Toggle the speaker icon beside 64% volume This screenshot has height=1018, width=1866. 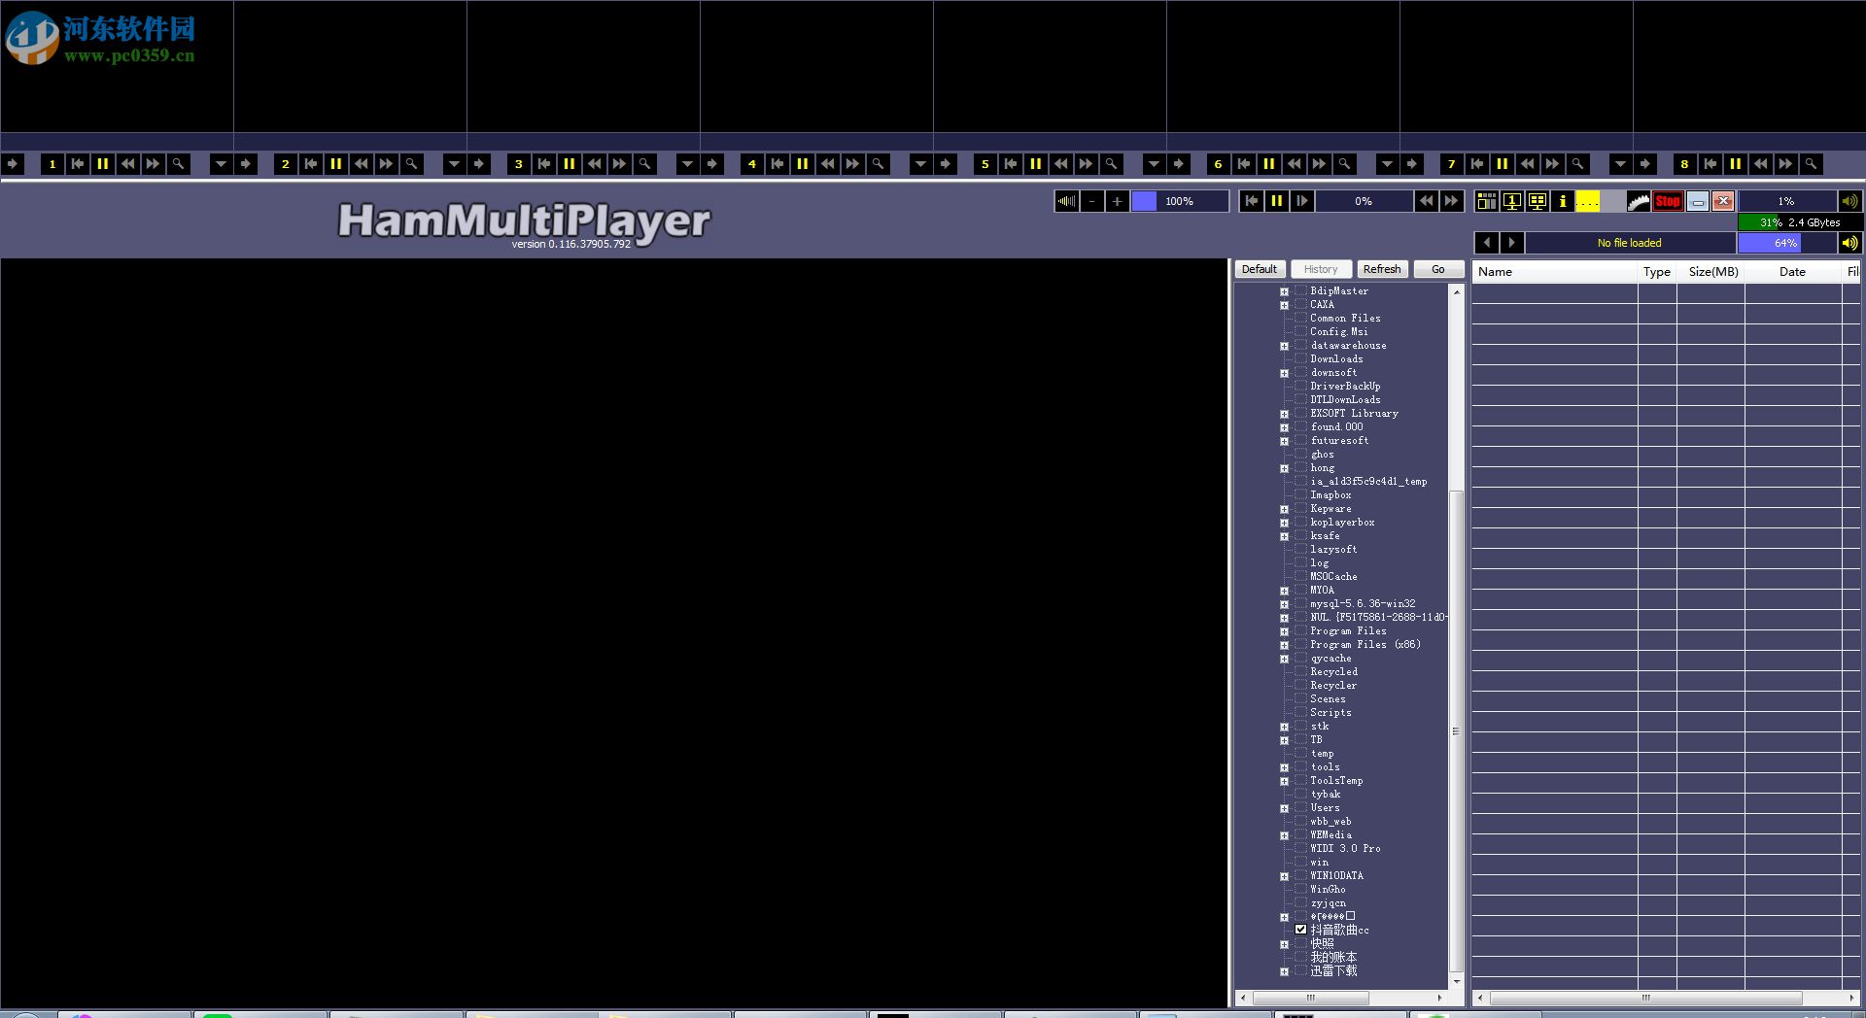pos(1849,243)
